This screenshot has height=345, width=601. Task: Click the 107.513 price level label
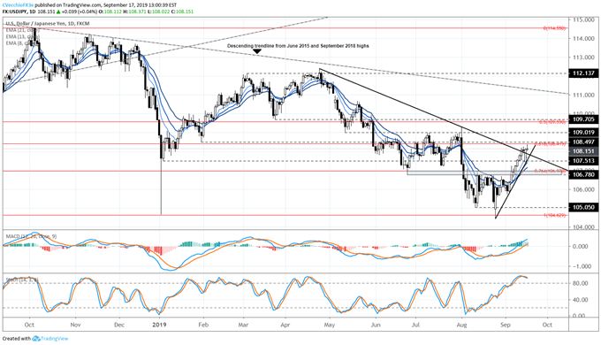[583, 161]
